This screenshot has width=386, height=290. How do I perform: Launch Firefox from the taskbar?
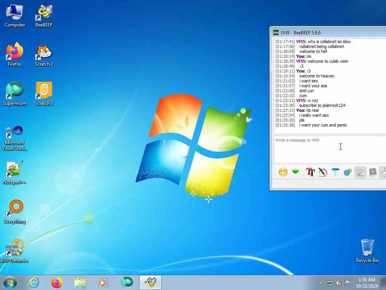click(x=57, y=282)
